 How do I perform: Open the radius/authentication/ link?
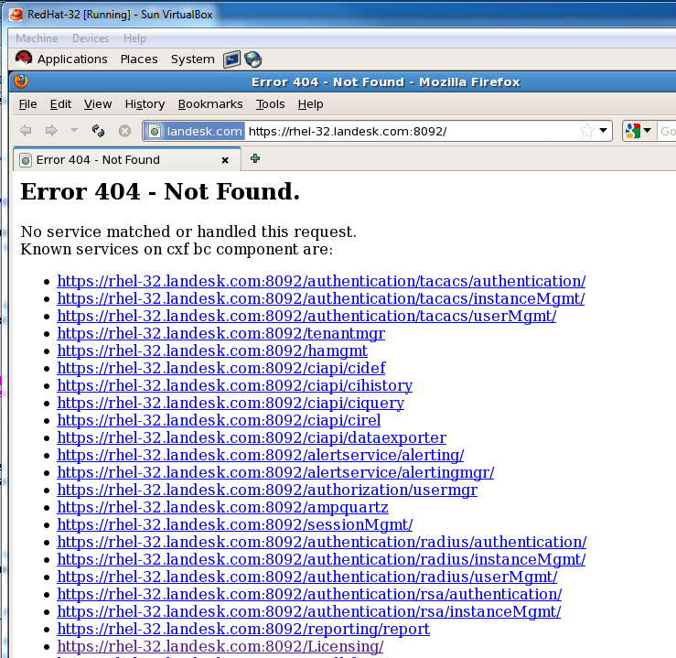322,542
